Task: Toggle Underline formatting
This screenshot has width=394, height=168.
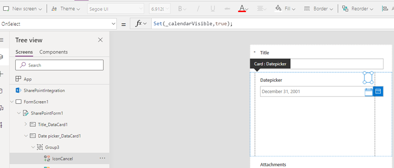Action: click(x=213, y=9)
